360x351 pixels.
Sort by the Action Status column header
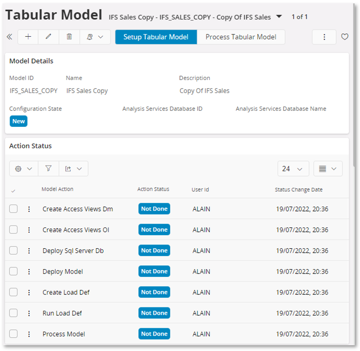coord(153,189)
